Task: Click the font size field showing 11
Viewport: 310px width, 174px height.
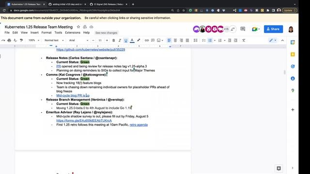Action: pyautogui.click(x=100, y=40)
